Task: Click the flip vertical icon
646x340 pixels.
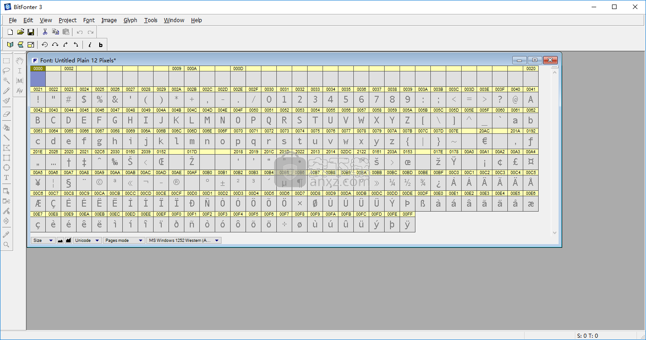Action: [20, 45]
